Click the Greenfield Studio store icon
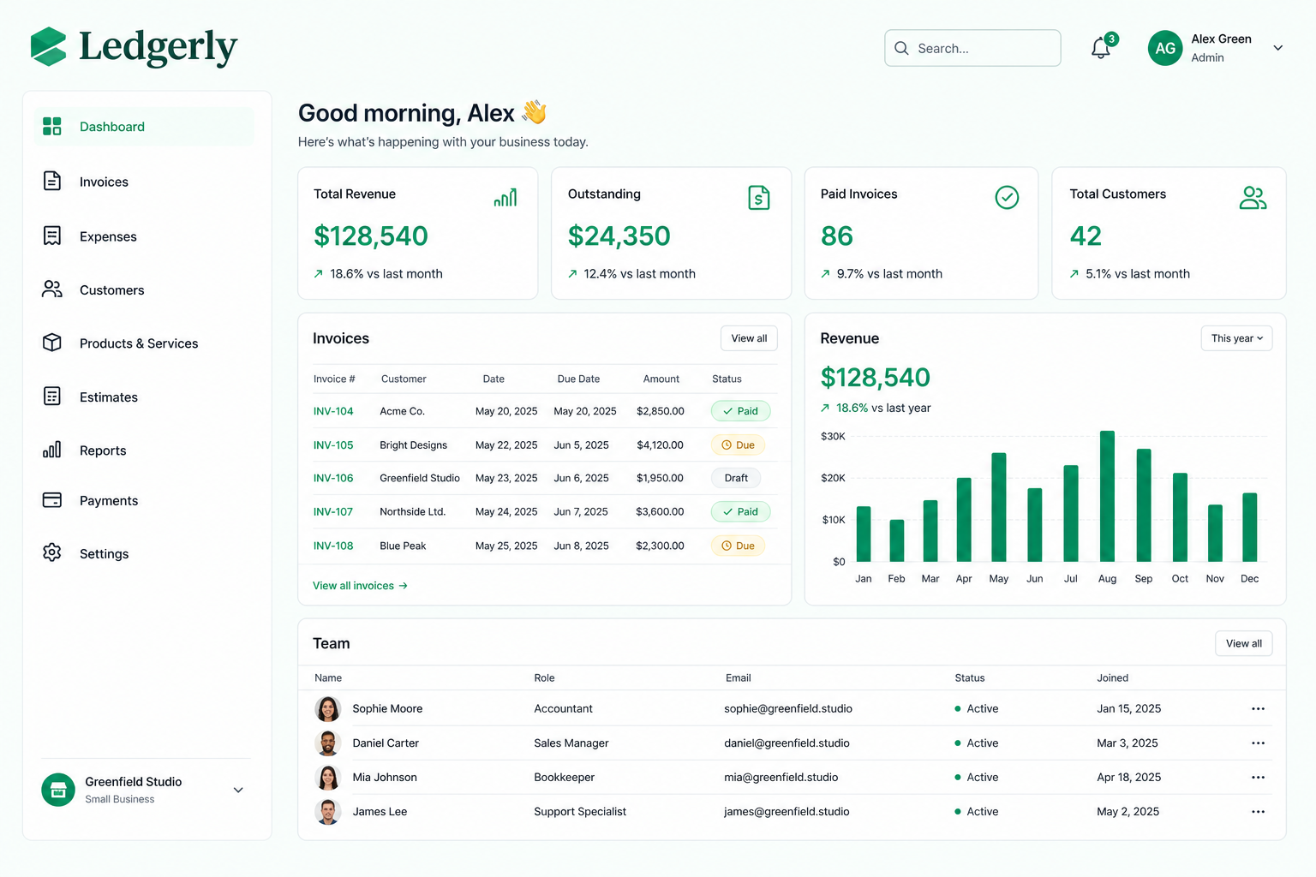Viewport: 1316px width, 877px height. click(58, 790)
